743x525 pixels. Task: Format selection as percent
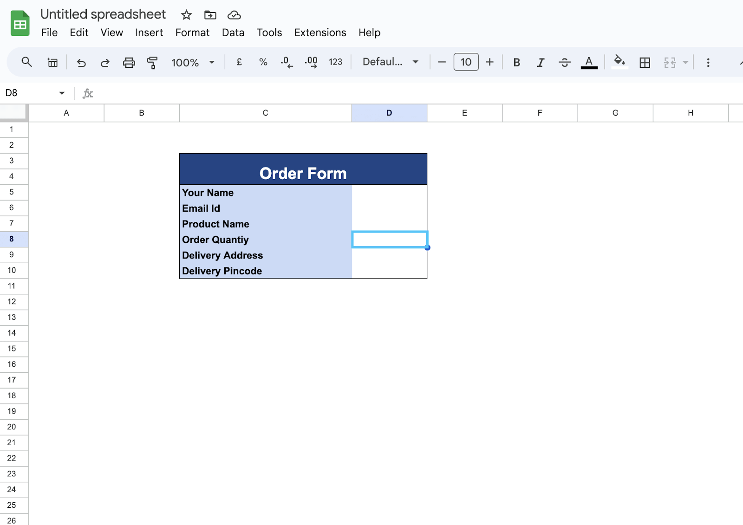(263, 62)
